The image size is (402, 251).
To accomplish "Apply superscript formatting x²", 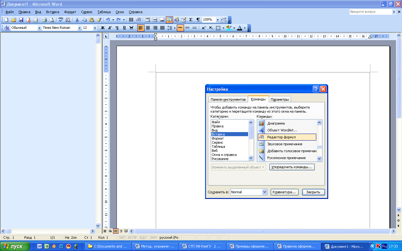I will point(204,28).
